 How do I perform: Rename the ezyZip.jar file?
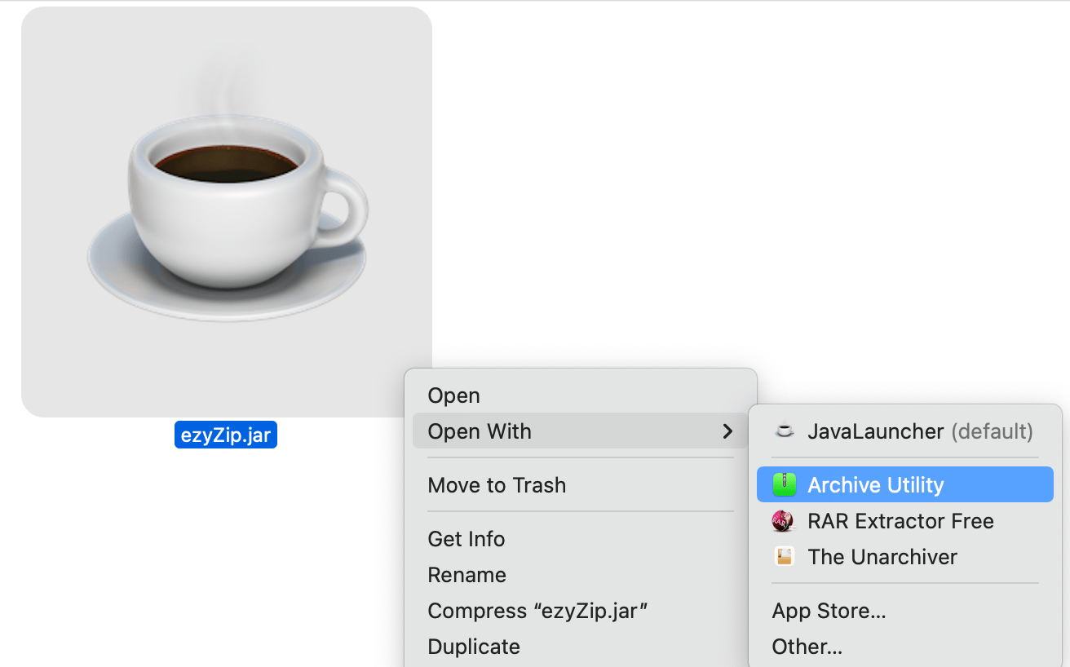[466, 574]
